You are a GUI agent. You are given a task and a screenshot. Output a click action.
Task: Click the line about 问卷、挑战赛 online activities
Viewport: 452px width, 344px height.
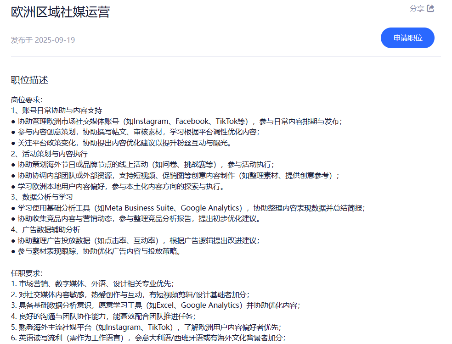coord(142,164)
